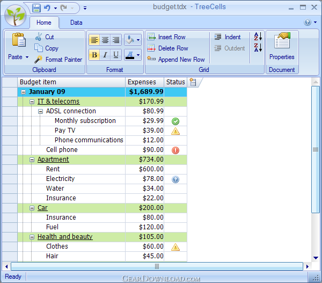This screenshot has width=322, height=283.
Task: Toggle underline formatting
Action: click(116, 55)
